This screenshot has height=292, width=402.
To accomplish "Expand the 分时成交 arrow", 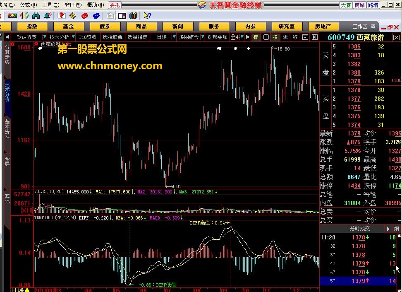I will [x=388, y=229].
